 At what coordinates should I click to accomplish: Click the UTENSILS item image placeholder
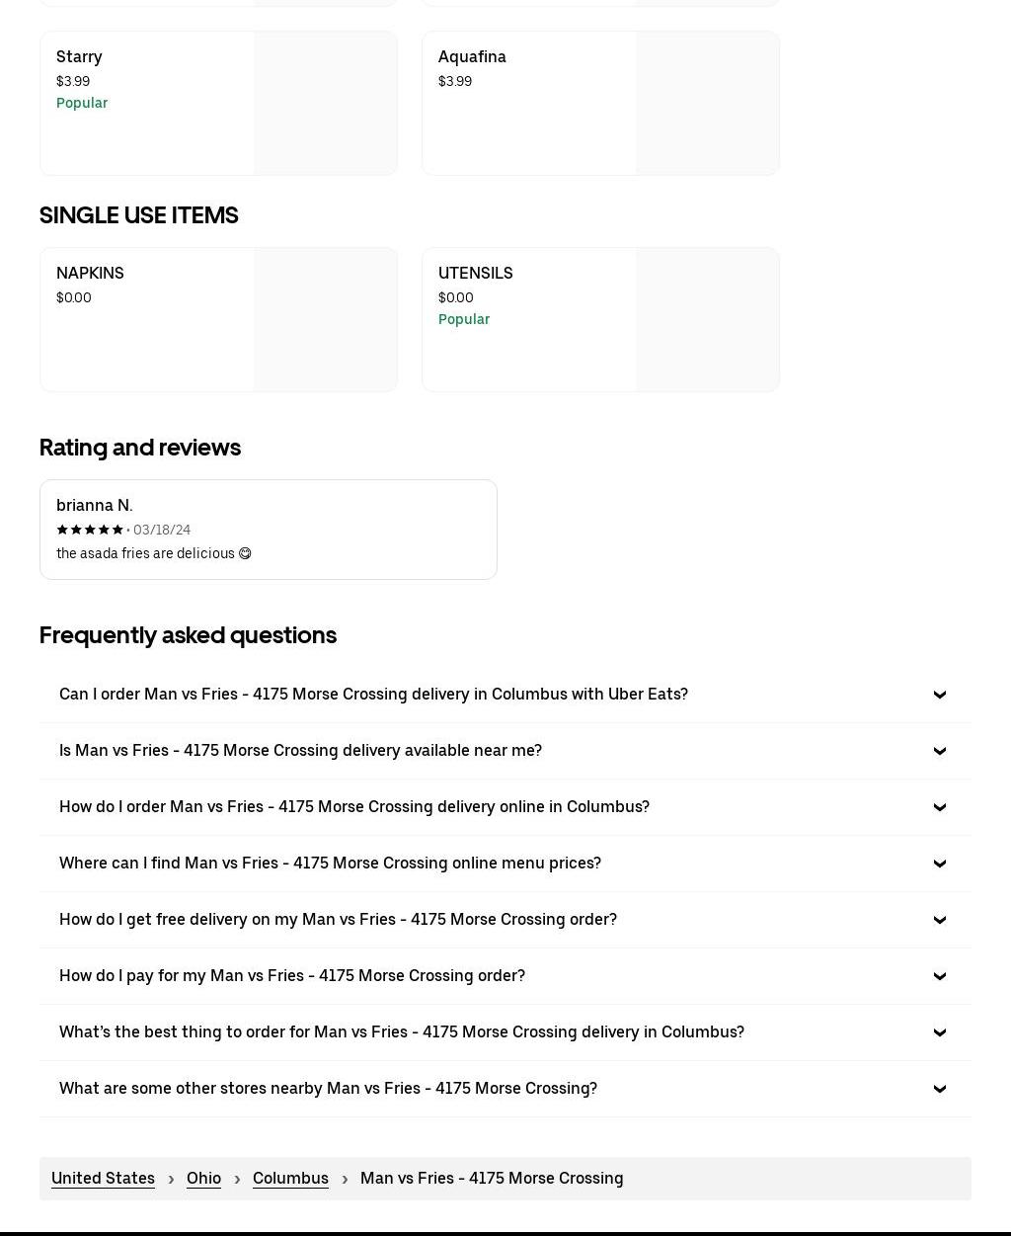click(707, 319)
